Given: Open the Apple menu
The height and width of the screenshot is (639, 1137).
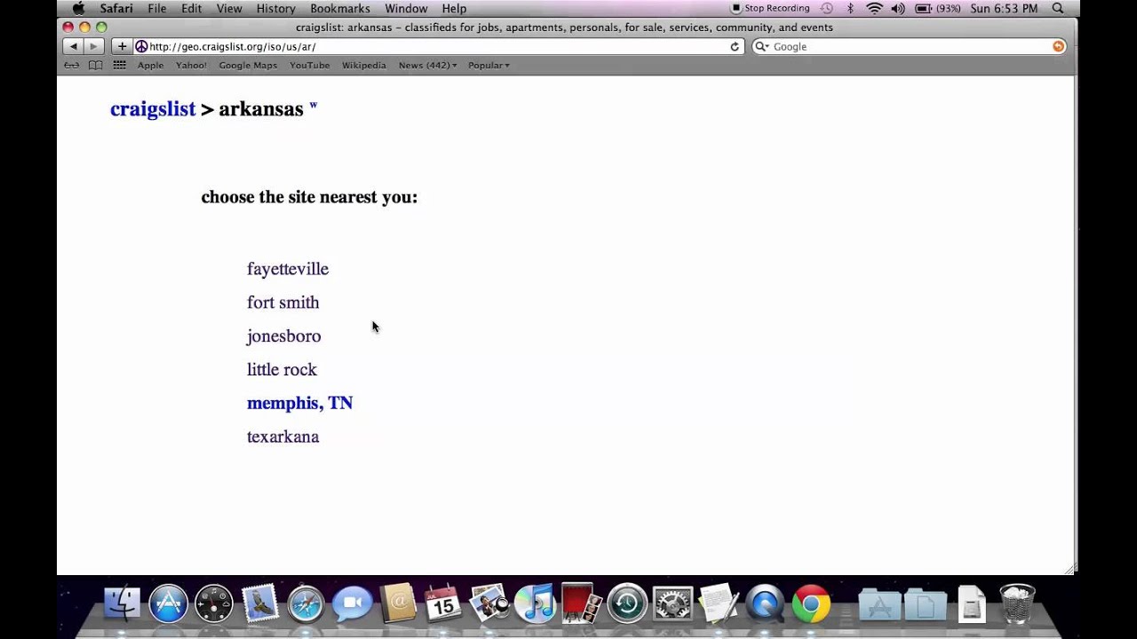Looking at the screenshot, I should click(x=78, y=9).
